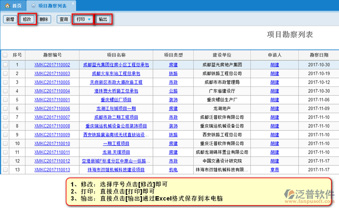Sort by 勘察日期 column header

pyautogui.click(x=318, y=55)
